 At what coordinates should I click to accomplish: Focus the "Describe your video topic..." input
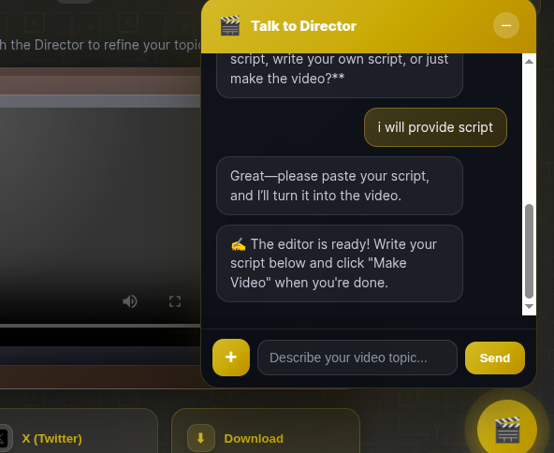357,358
